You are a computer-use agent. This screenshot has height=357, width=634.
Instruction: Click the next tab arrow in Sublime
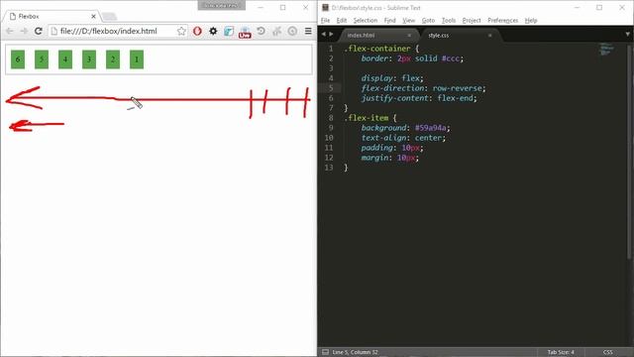331,35
